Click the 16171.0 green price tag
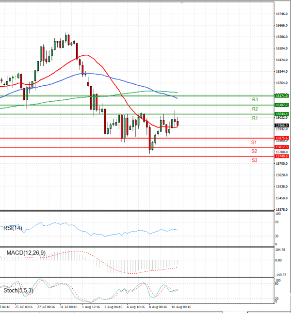Viewport: 291px width, 313px height. 282,96
